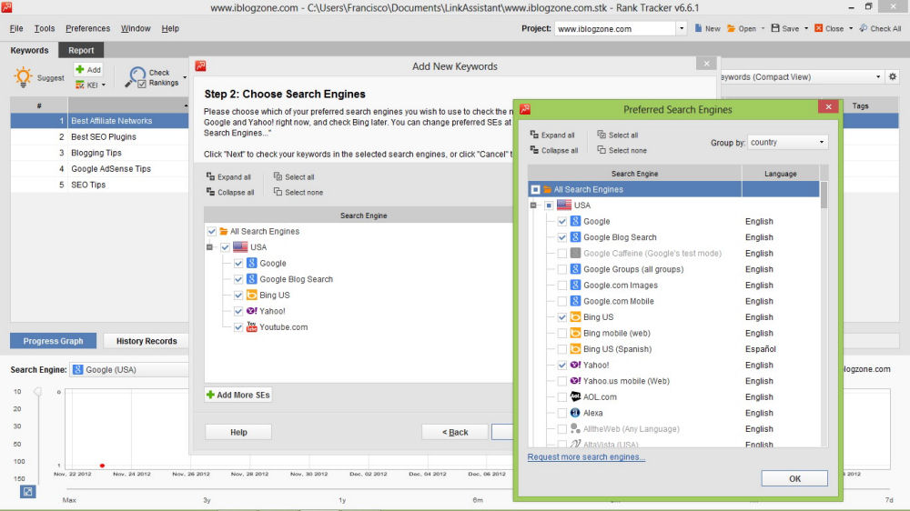The image size is (910, 511).
Task: Check Google Groups (all groups) checkbox
Action: [x=561, y=269]
